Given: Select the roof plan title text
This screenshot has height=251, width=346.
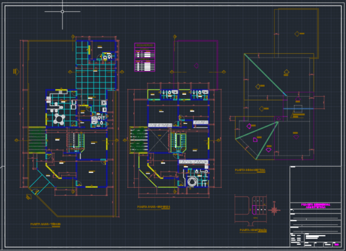Looking at the screenshot, I should click(x=250, y=170).
